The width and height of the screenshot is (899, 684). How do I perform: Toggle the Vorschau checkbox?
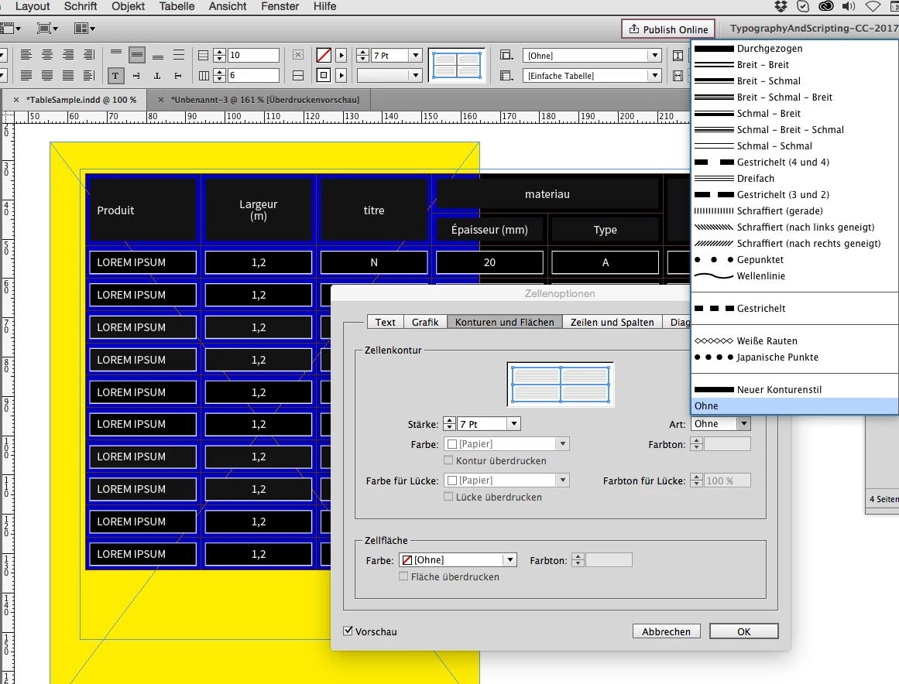coord(348,631)
